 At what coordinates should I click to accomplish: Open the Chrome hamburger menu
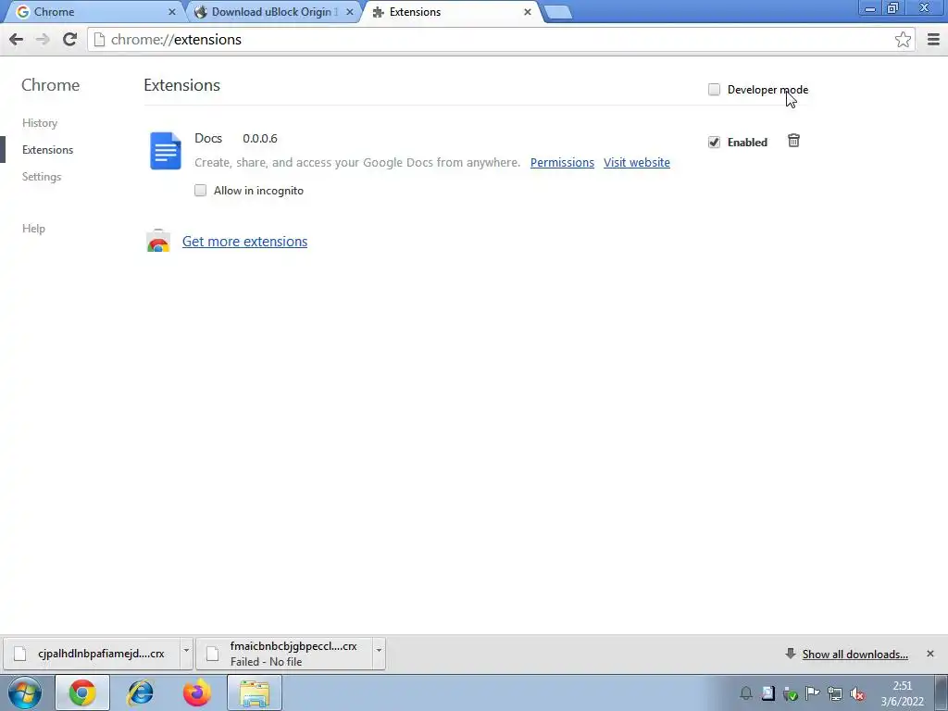[x=933, y=39]
